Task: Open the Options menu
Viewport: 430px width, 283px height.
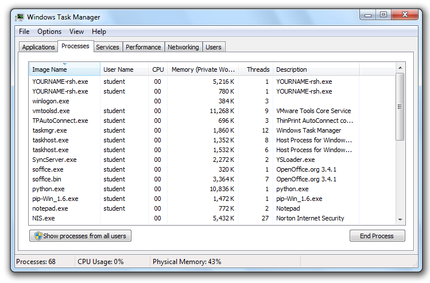Action: 49,32
